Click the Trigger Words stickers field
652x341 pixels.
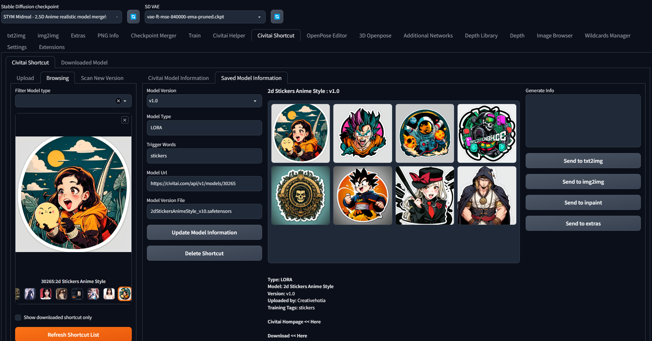click(204, 156)
